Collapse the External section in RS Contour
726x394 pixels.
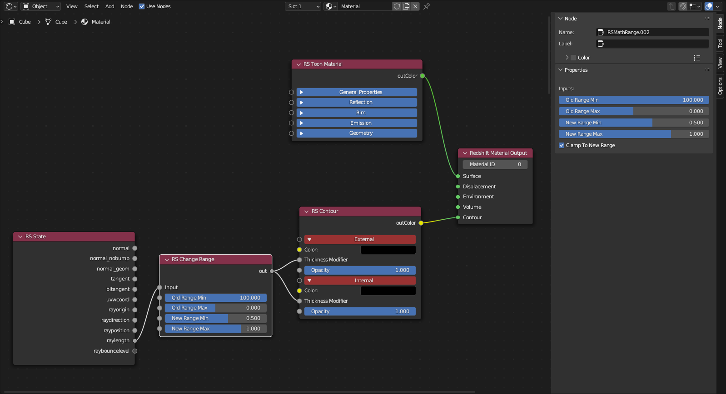[360, 239]
